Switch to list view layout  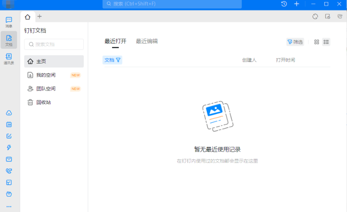click(x=326, y=42)
